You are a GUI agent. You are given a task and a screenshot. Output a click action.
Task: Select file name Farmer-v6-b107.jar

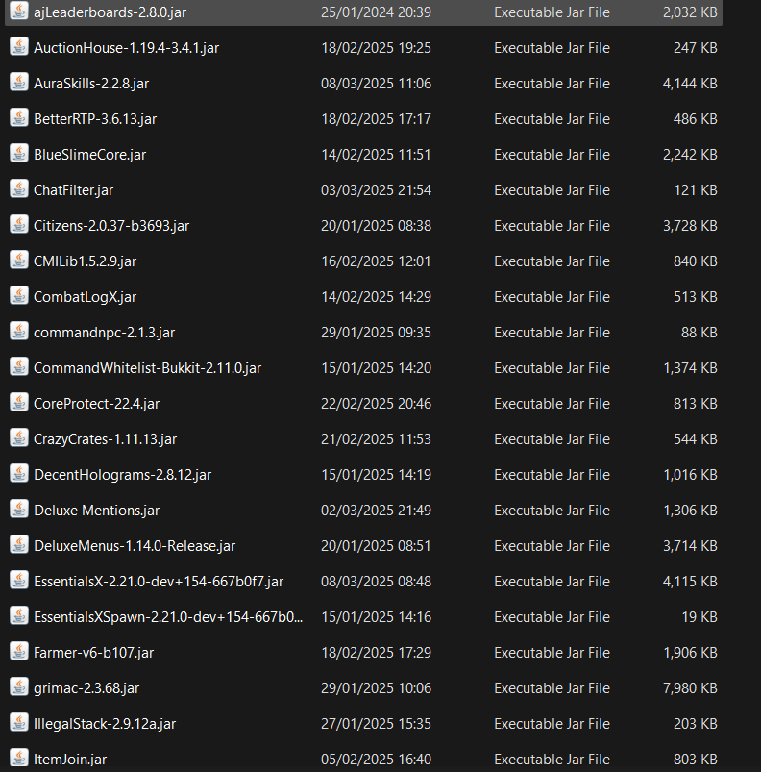[94, 653]
